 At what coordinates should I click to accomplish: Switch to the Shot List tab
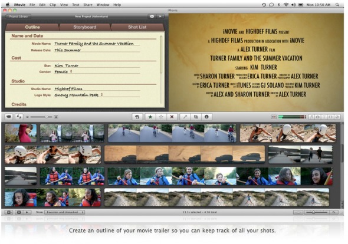coord(137,27)
